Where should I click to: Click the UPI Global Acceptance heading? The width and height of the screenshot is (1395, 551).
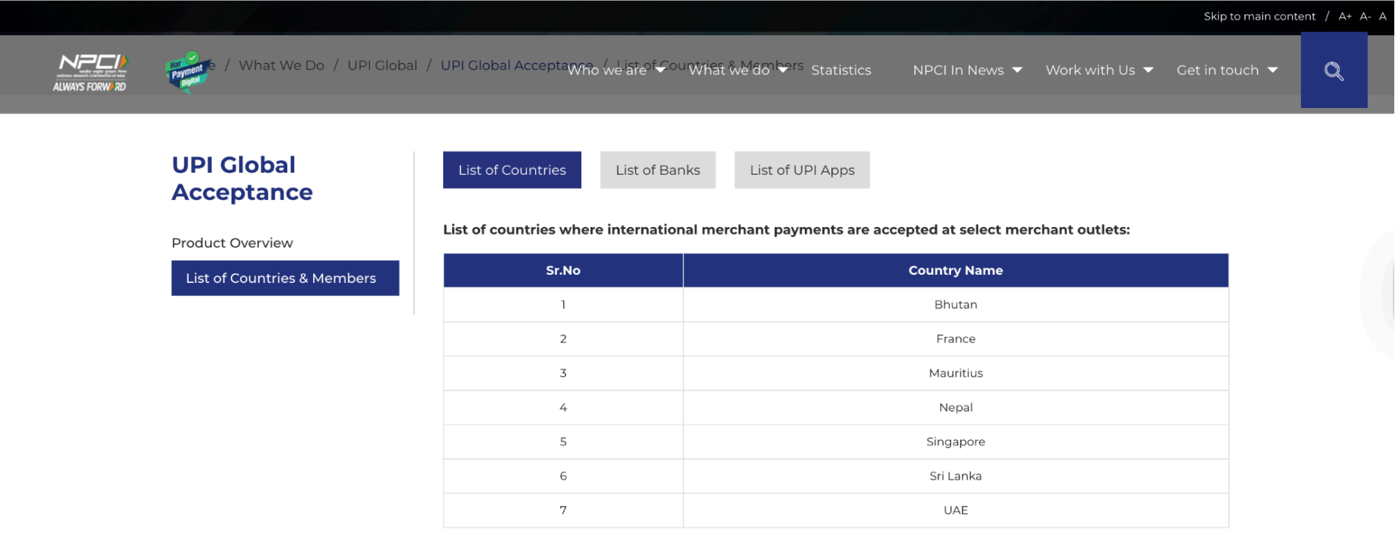(x=243, y=179)
